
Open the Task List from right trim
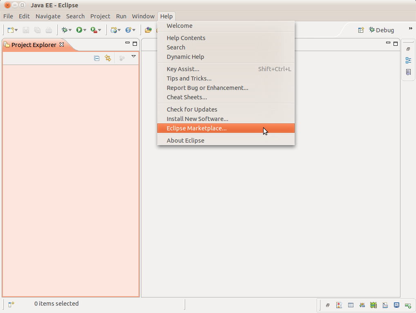408,72
